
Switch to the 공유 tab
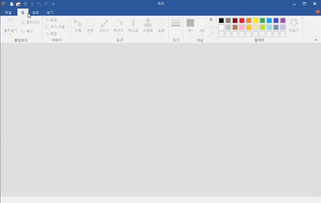[36, 13]
